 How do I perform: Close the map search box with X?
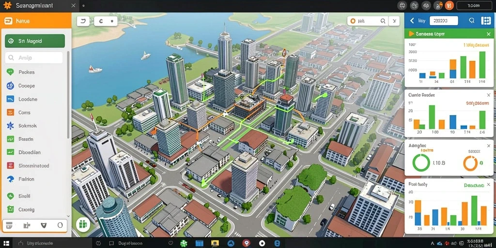pos(394,21)
